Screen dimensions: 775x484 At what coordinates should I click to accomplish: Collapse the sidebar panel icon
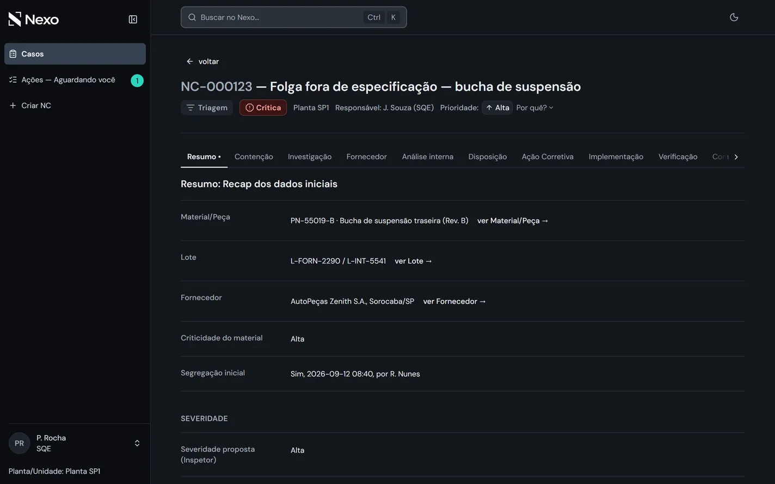pos(133,20)
